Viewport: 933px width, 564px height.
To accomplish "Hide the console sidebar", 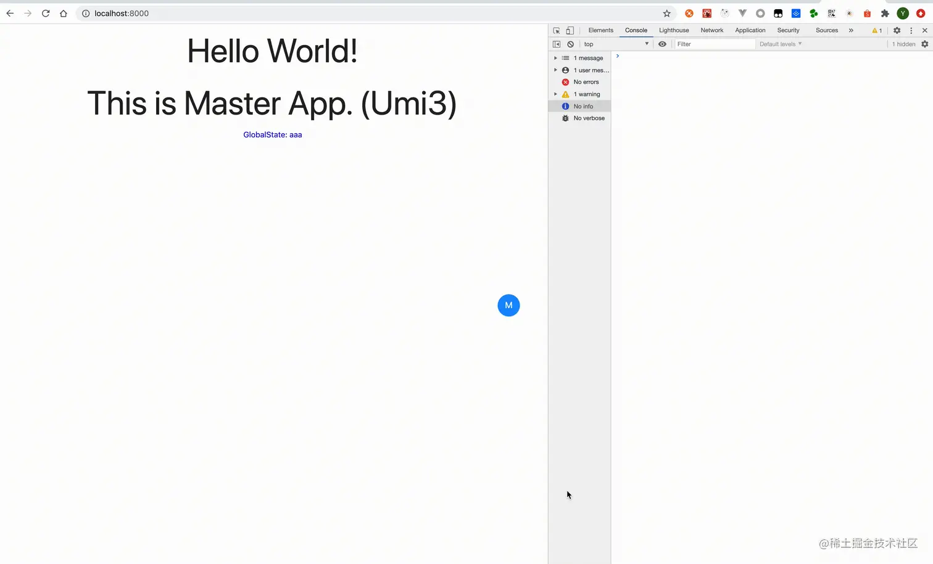I will click(x=557, y=44).
